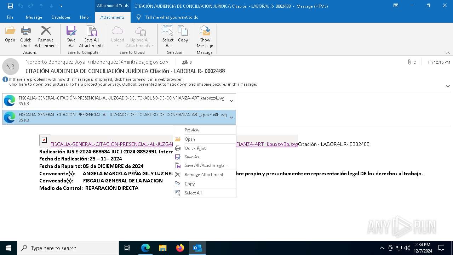This screenshot has width=453, height=255.
Task: Open dropdown arrow of kpuxsw0b.svg attachment
Action: (231, 117)
